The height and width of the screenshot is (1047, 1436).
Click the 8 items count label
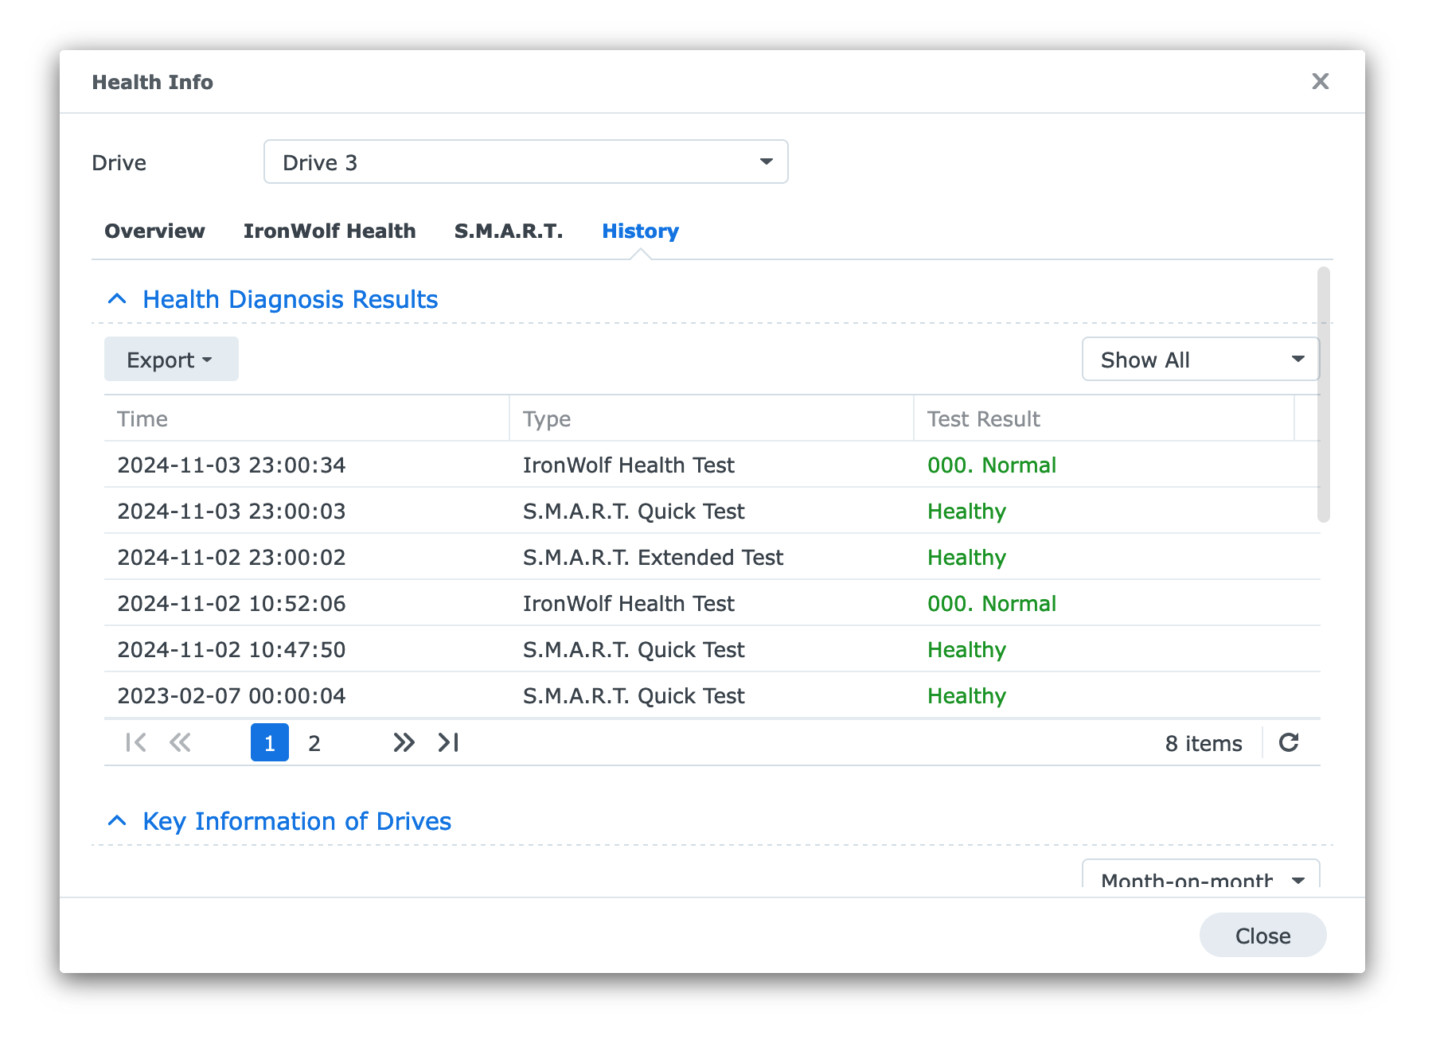click(x=1204, y=743)
